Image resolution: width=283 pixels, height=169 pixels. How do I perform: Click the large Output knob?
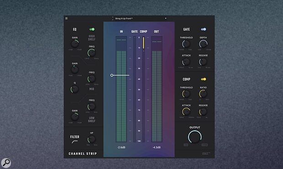tap(194, 137)
